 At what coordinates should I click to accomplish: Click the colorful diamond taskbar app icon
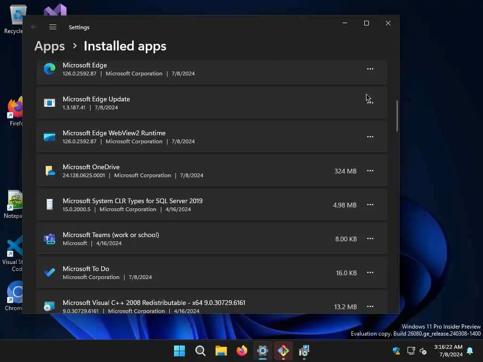point(283,351)
